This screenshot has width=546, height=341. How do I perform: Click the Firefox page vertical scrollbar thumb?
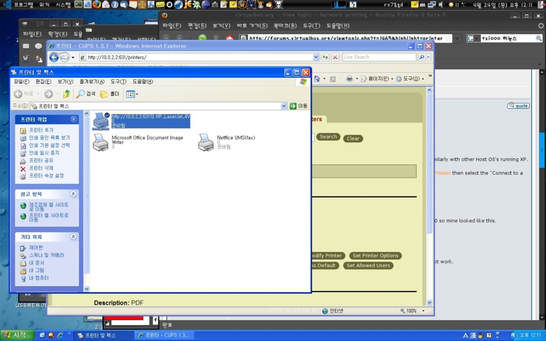[542, 149]
